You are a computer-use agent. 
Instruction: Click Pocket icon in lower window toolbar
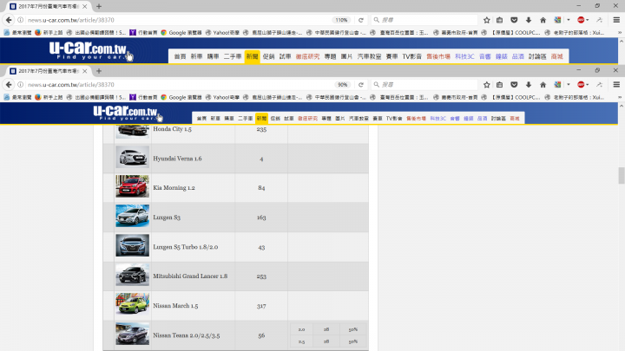click(514, 84)
